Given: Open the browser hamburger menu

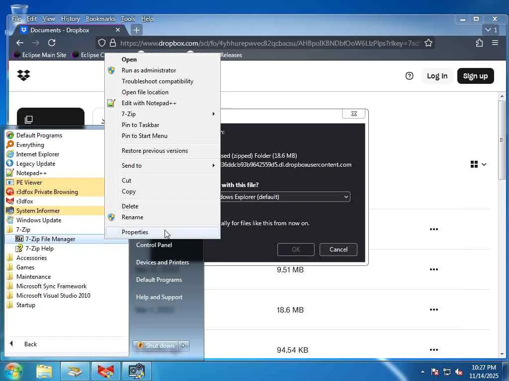Looking at the screenshot, I should 495,43.
